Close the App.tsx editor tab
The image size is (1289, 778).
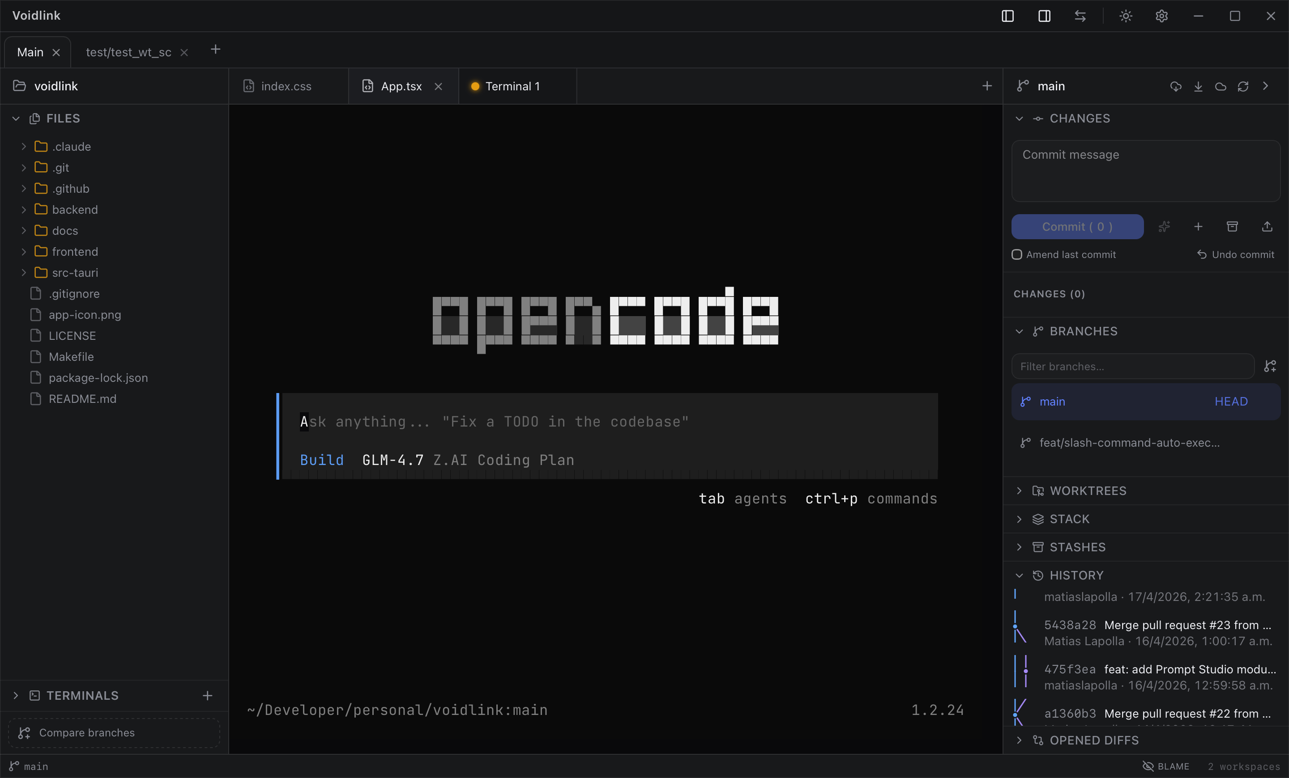(438, 87)
